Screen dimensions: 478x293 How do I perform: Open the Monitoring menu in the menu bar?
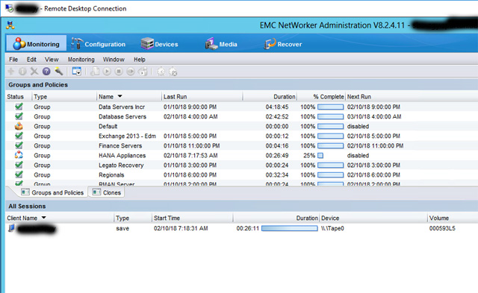pos(81,60)
